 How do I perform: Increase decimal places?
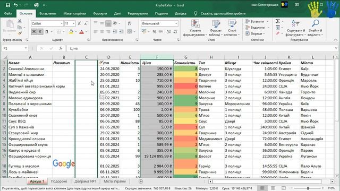(x=169, y=32)
